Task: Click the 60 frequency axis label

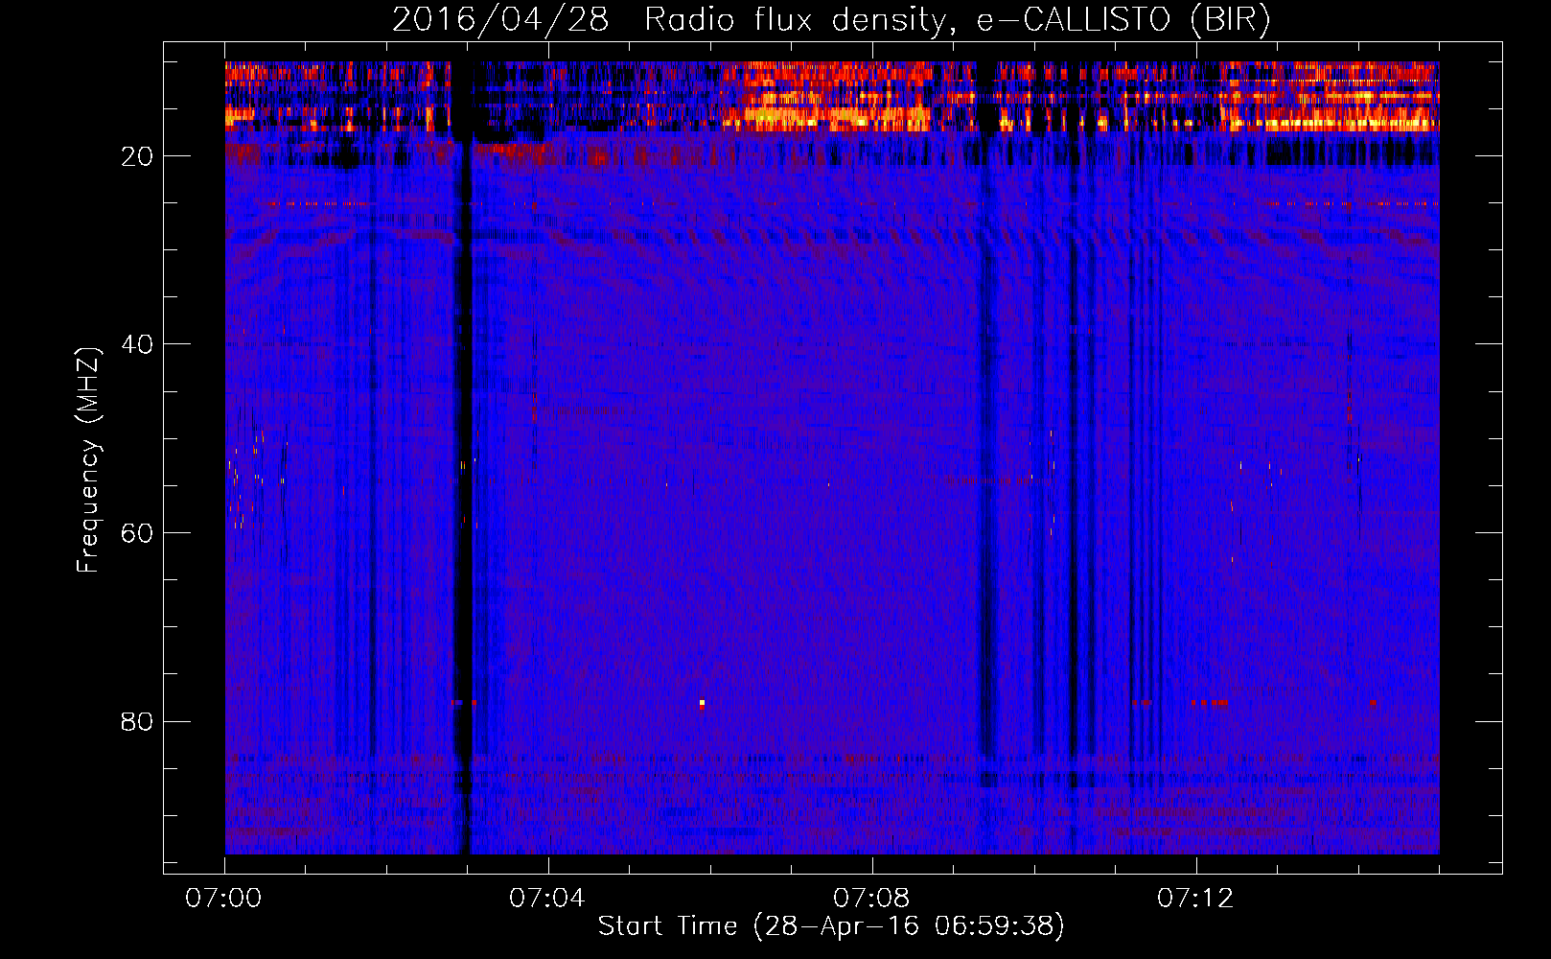Action: pyautogui.click(x=137, y=533)
